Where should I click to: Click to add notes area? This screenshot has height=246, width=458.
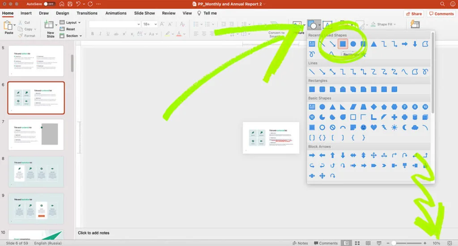coord(93,233)
